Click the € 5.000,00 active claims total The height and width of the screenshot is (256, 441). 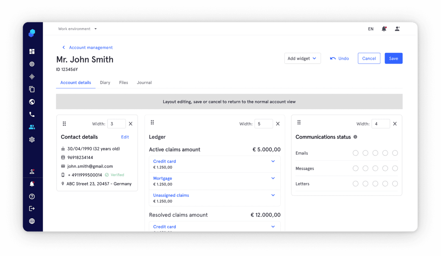tap(266, 149)
